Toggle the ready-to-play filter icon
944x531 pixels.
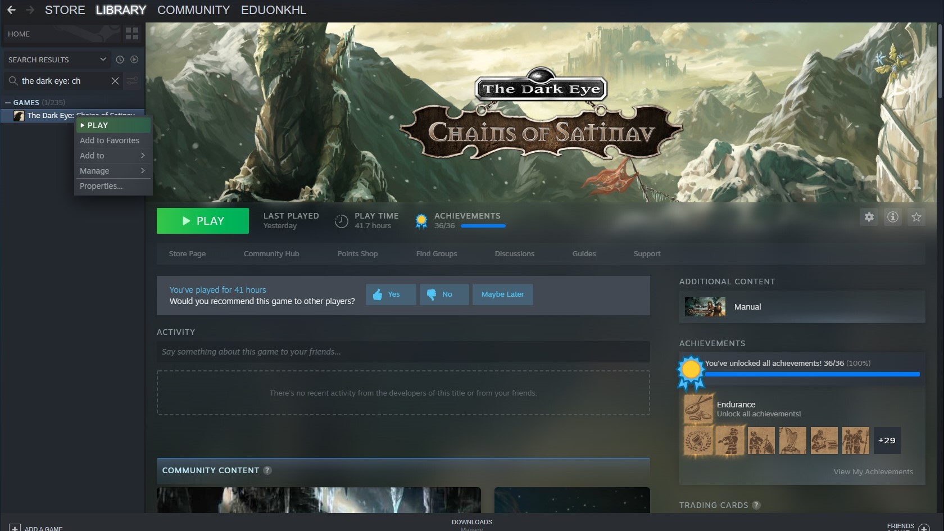point(134,60)
